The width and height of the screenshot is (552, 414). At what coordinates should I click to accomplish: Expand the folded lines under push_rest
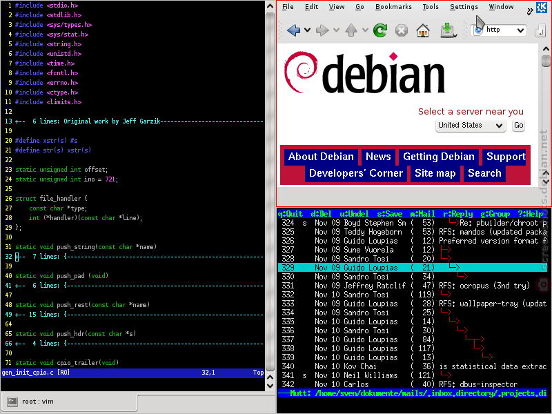139,315
